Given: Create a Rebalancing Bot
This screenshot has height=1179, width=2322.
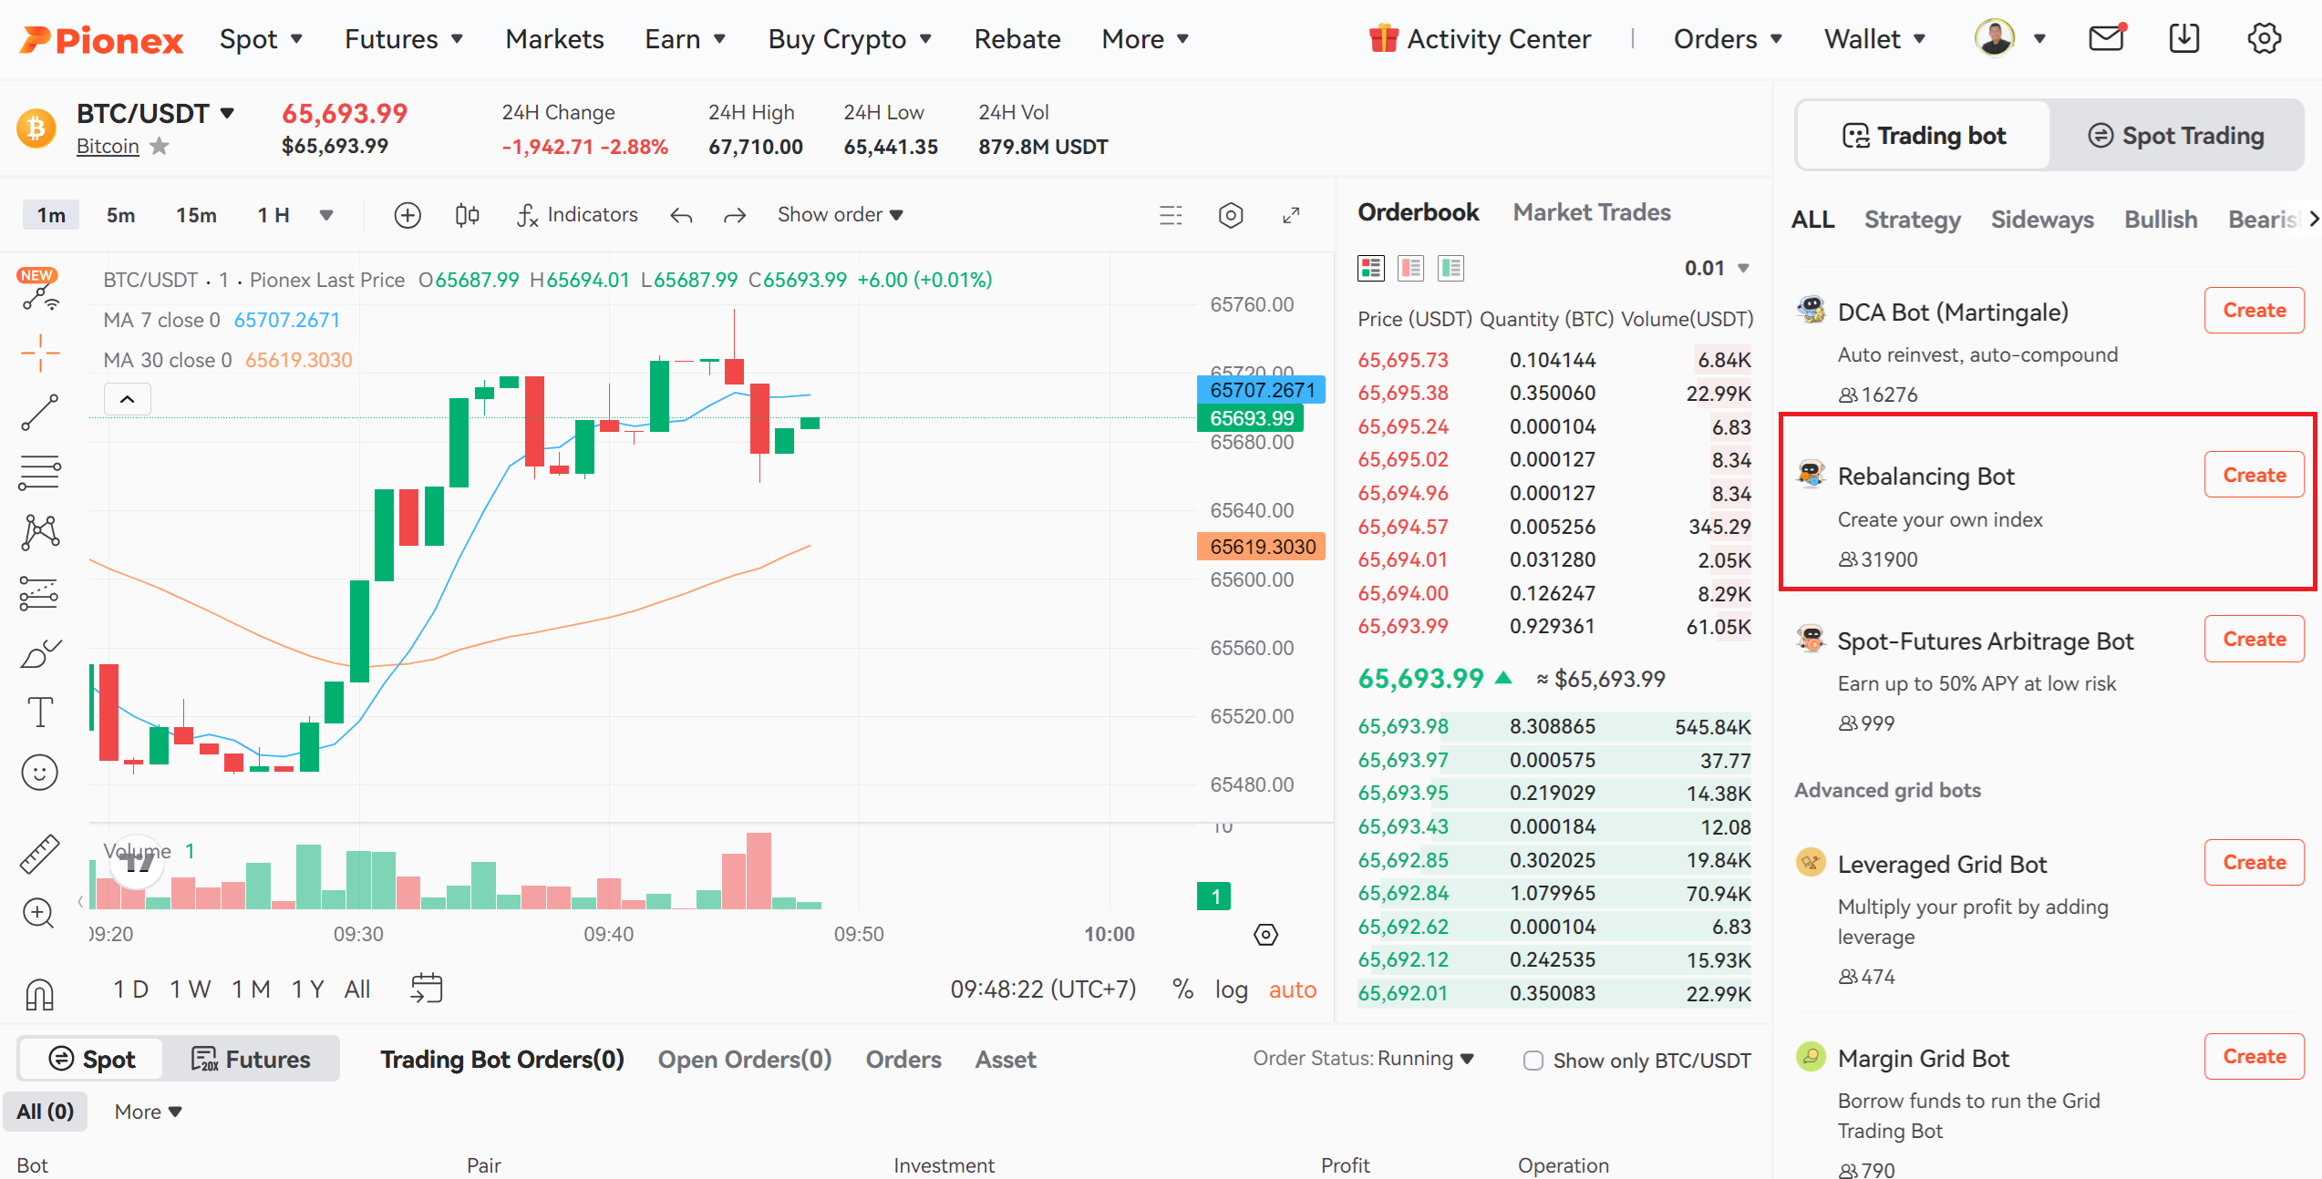Looking at the screenshot, I should tap(2254, 475).
